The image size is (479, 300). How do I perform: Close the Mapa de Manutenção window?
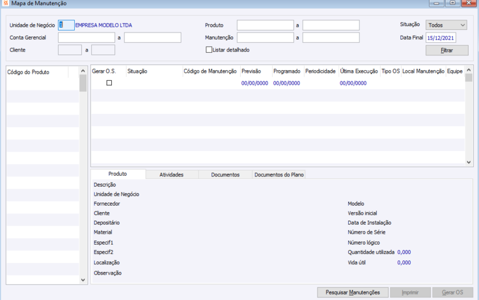[x=469, y=3]
